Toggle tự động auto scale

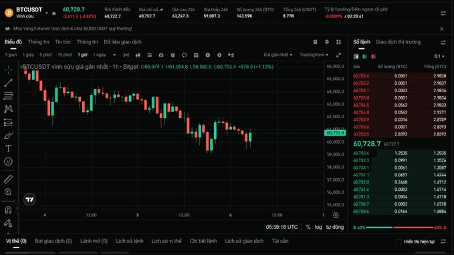(335, 227)
